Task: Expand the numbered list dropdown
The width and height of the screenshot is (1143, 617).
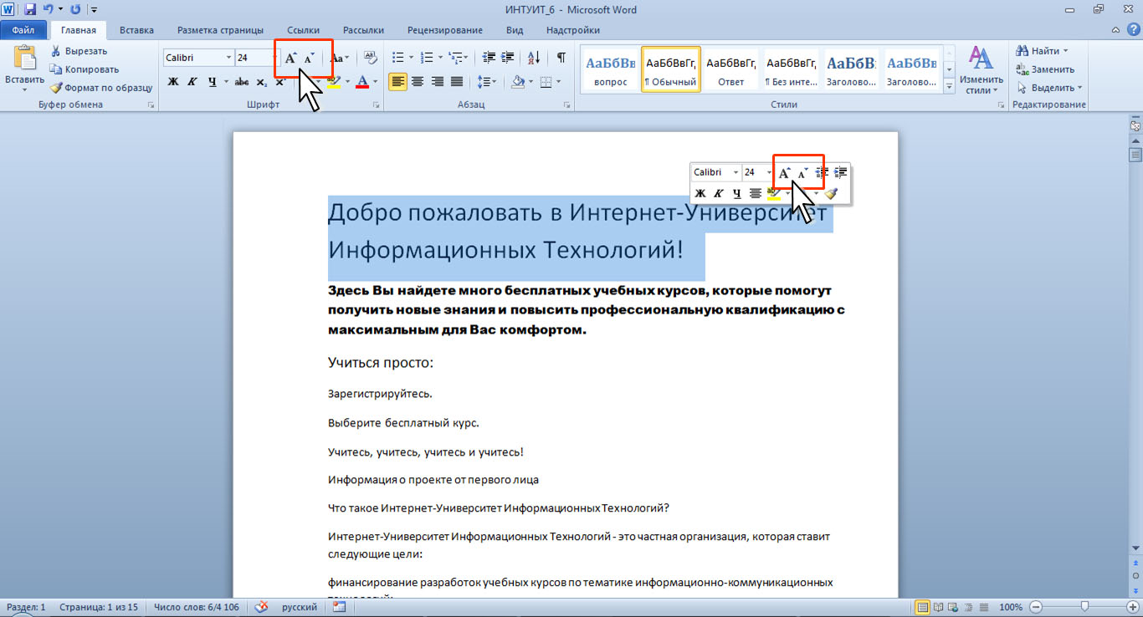Action: (440, 58)
